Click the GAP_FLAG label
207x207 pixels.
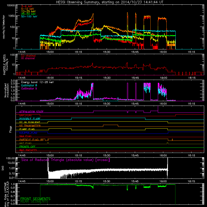25,115
